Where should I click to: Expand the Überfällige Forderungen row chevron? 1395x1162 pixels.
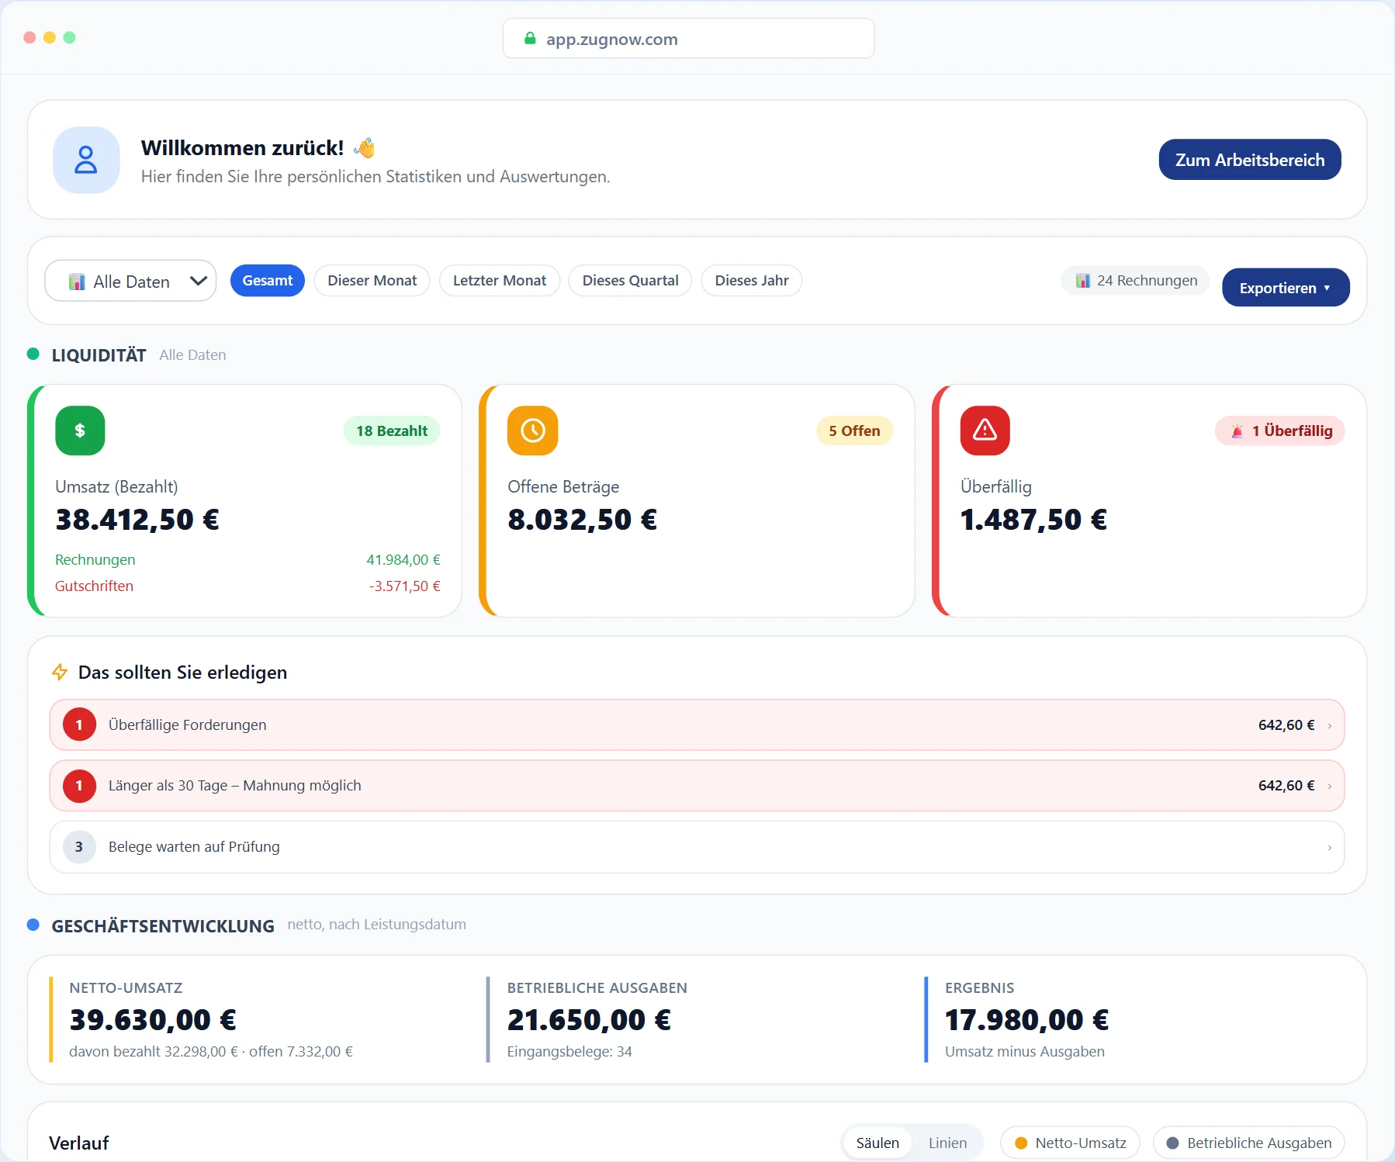point(1330,725)
